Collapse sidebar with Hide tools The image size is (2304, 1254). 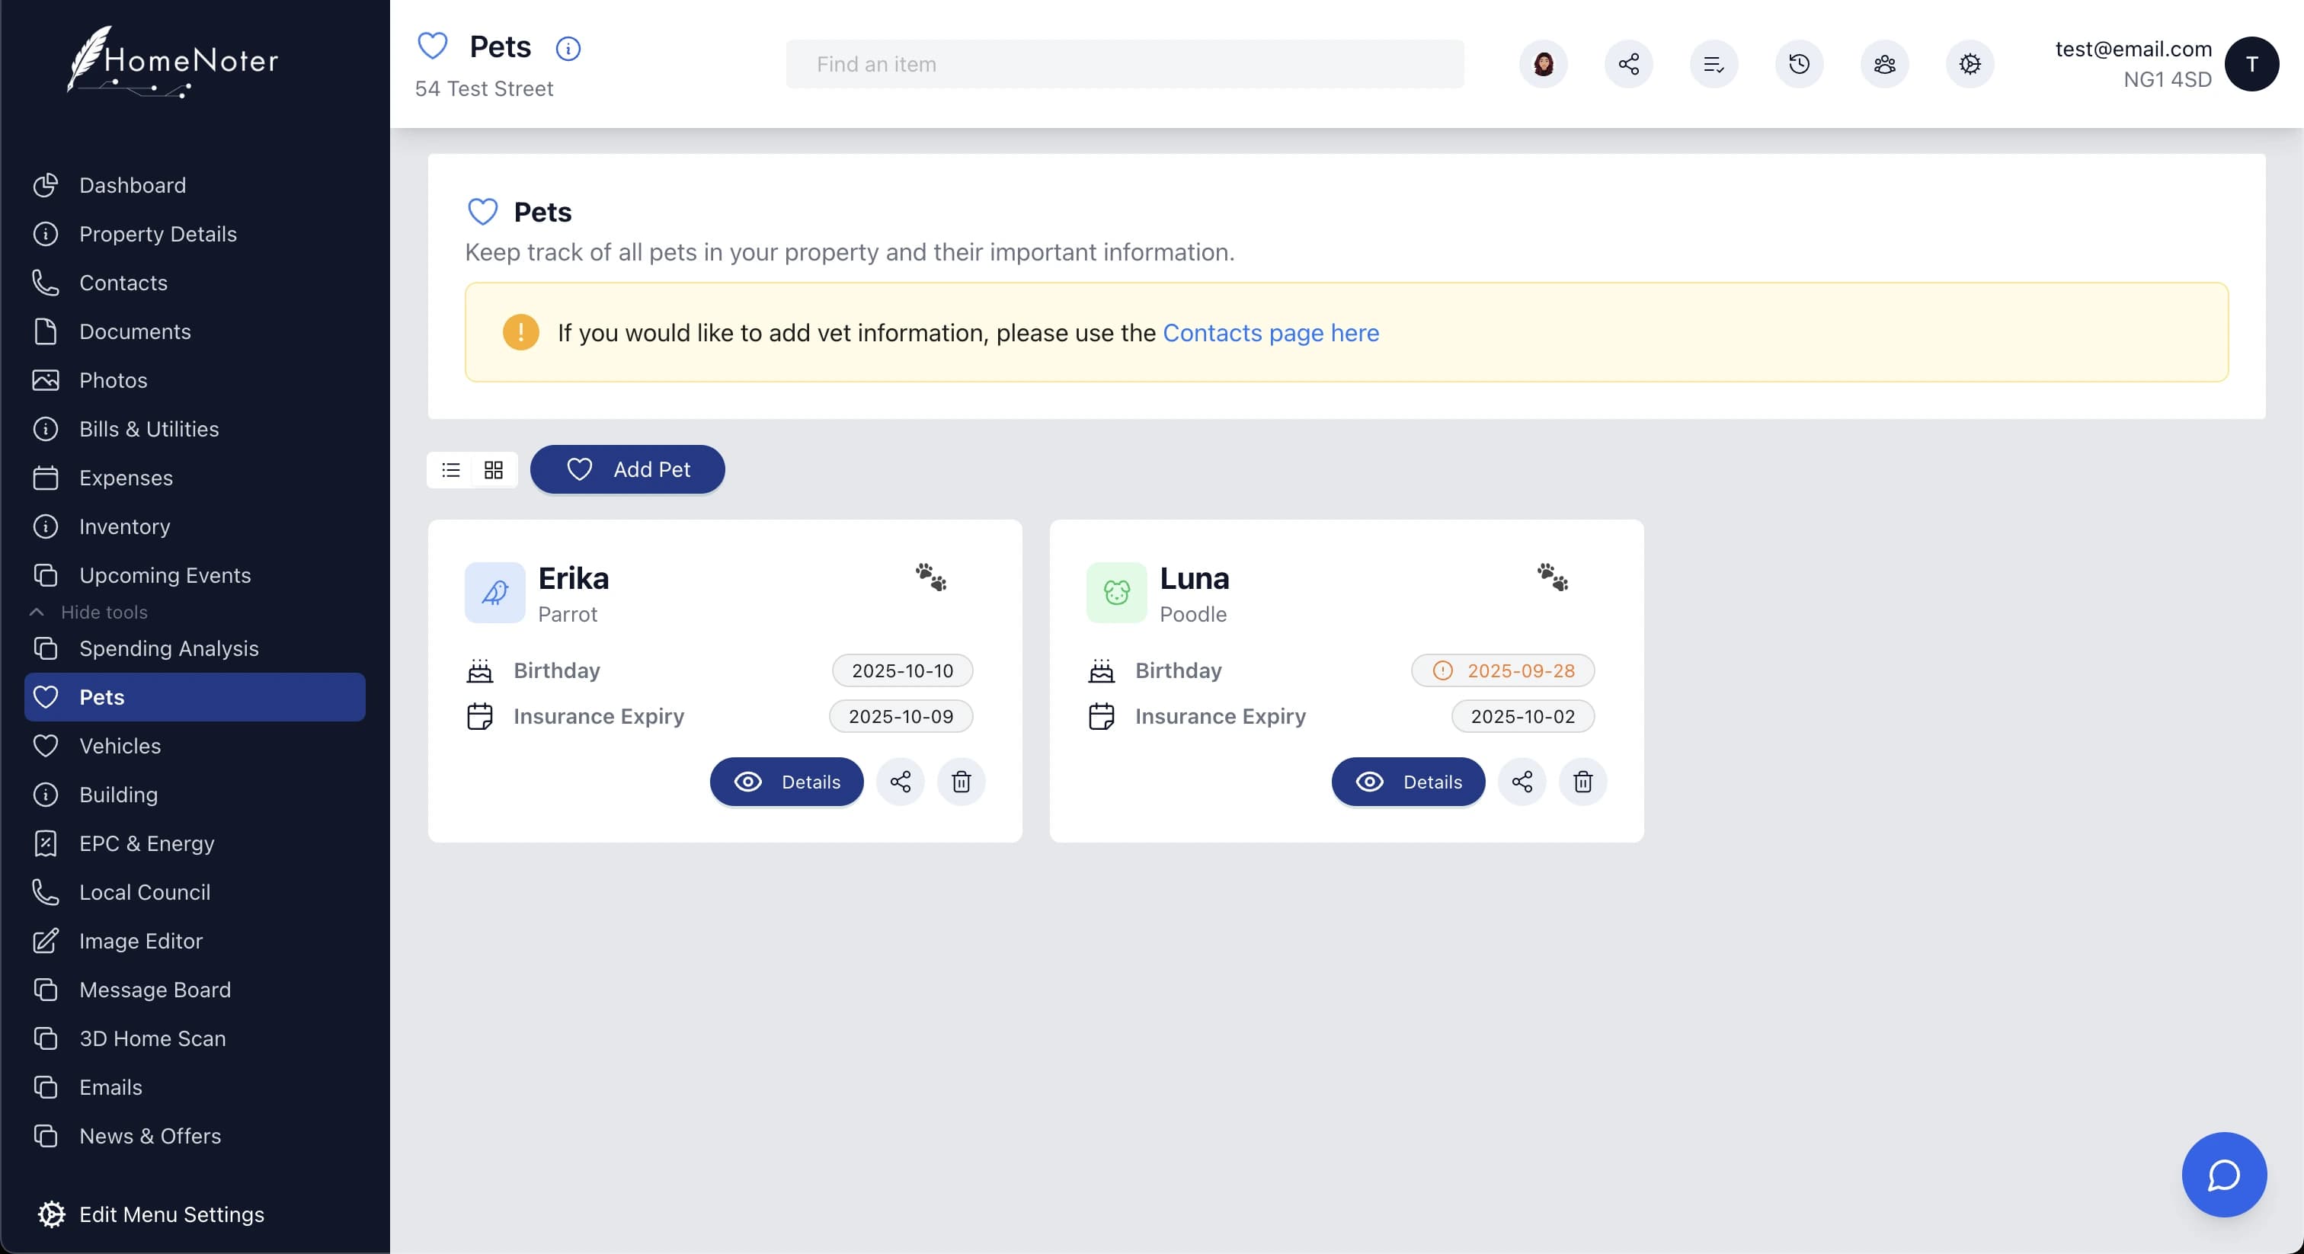click(104, 612)
